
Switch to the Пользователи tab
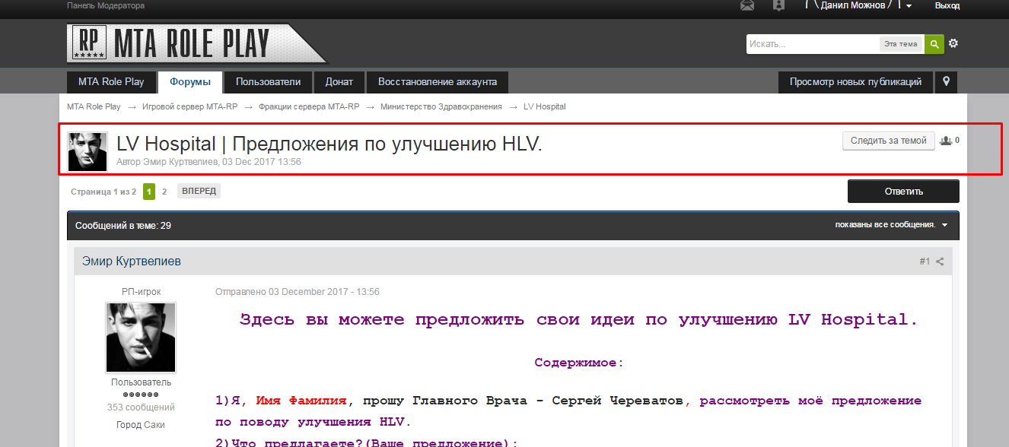[268, 82]
